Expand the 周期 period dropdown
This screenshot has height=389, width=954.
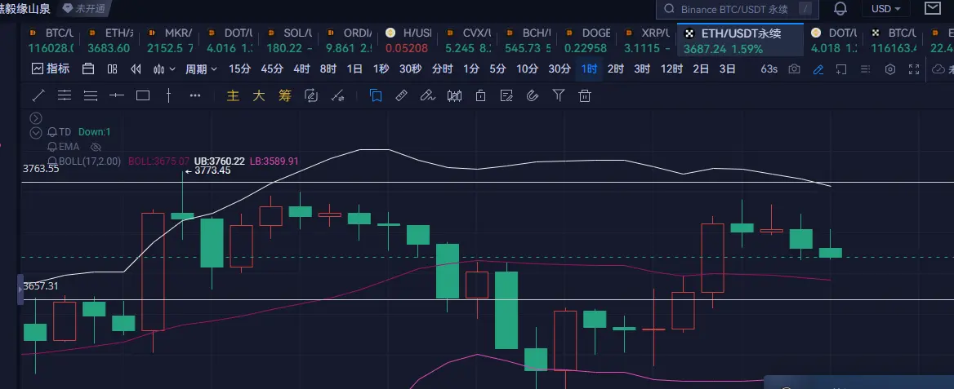(x=202, y=69)
